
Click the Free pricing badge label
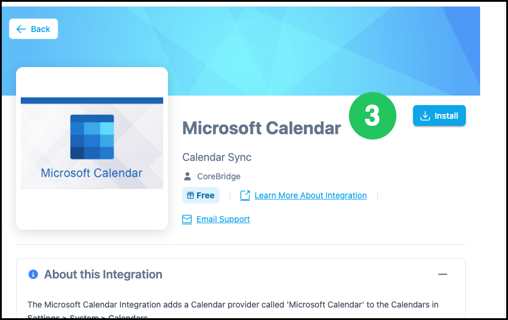tap(205, 195)
